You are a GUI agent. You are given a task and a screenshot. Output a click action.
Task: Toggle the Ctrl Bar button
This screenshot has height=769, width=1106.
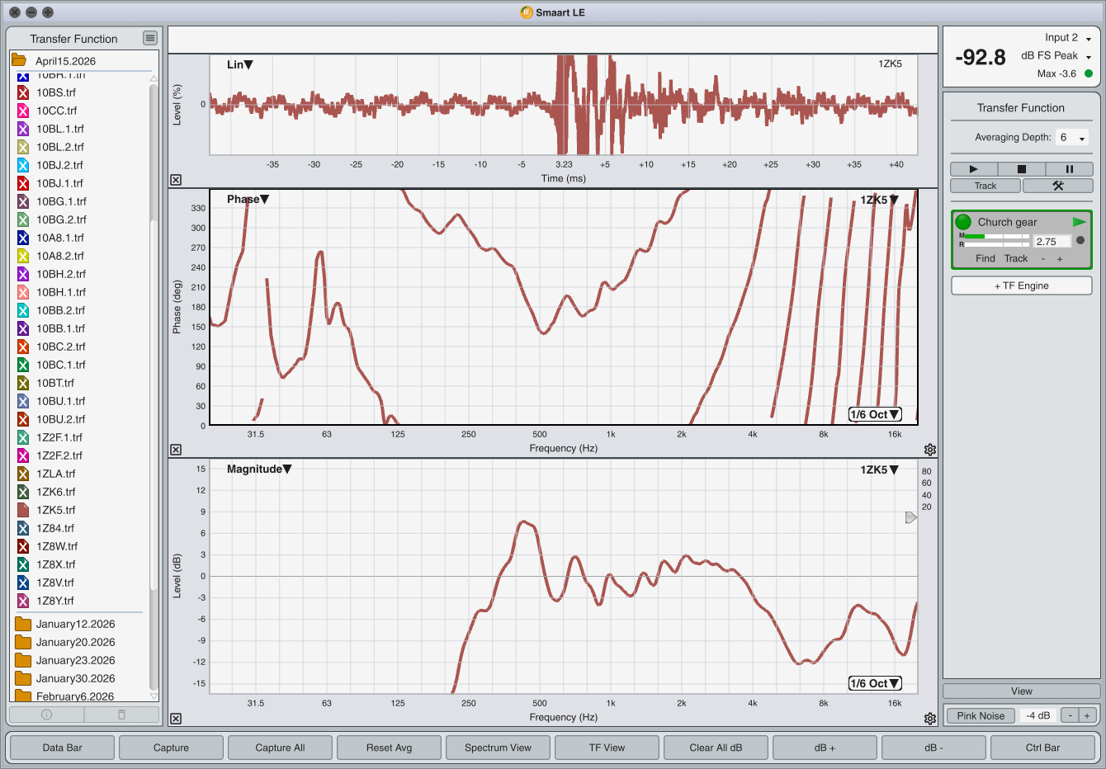click(1042, 748)
